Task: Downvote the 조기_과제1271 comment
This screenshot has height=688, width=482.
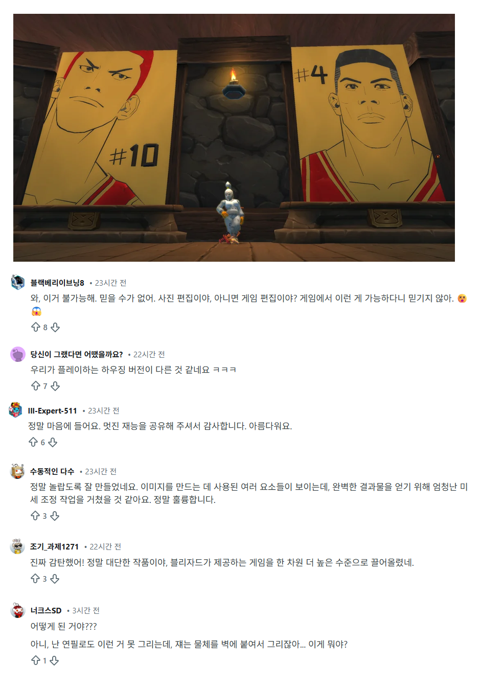Action: point(55,579)
